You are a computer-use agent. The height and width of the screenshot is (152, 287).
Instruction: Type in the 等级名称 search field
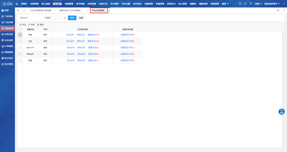(30, 18)
